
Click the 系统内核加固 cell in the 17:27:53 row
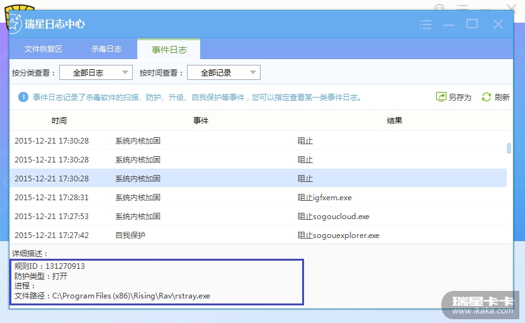(x=138, y=217)
